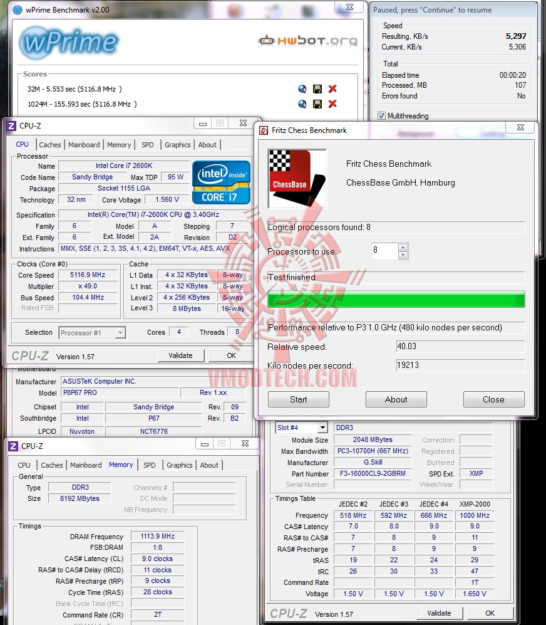This screenshot has height=625, width=546.
Task: Click the wPrime title bar app icon
Action: (x=18, y=10)
